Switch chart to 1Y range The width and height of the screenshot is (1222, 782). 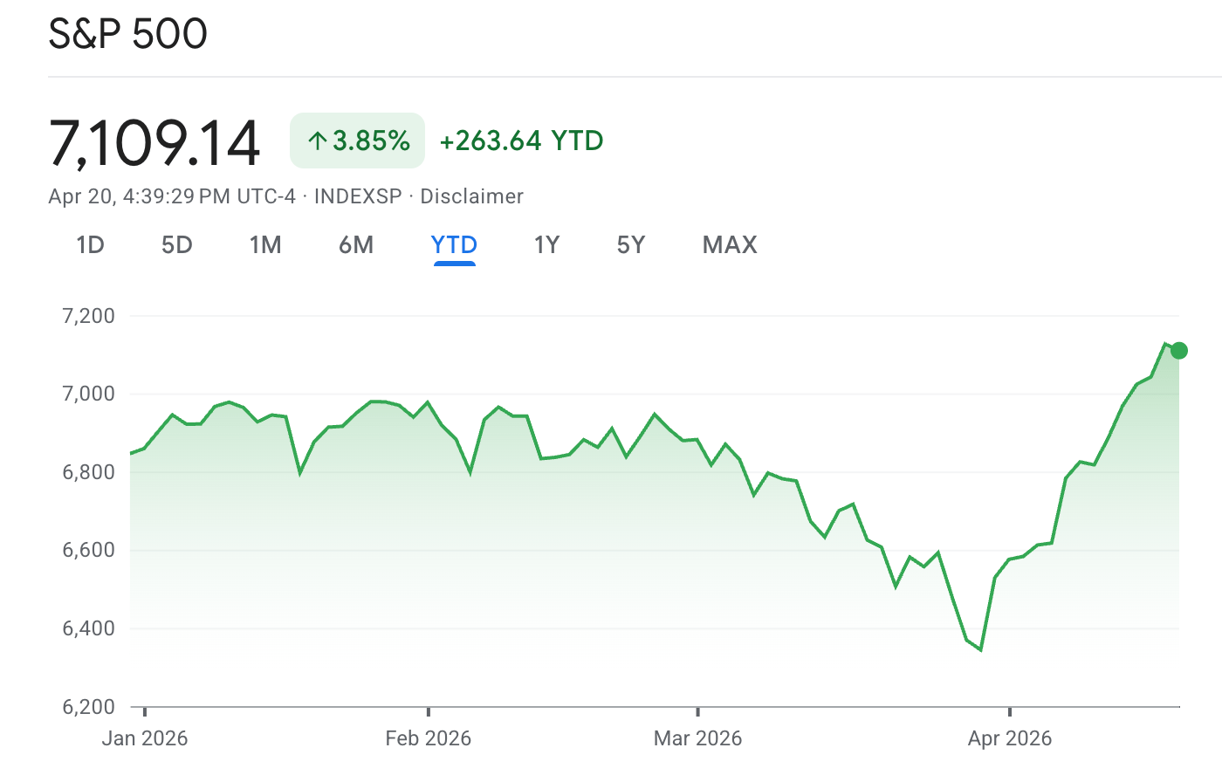pyautogui.click(x=546, y=245)
